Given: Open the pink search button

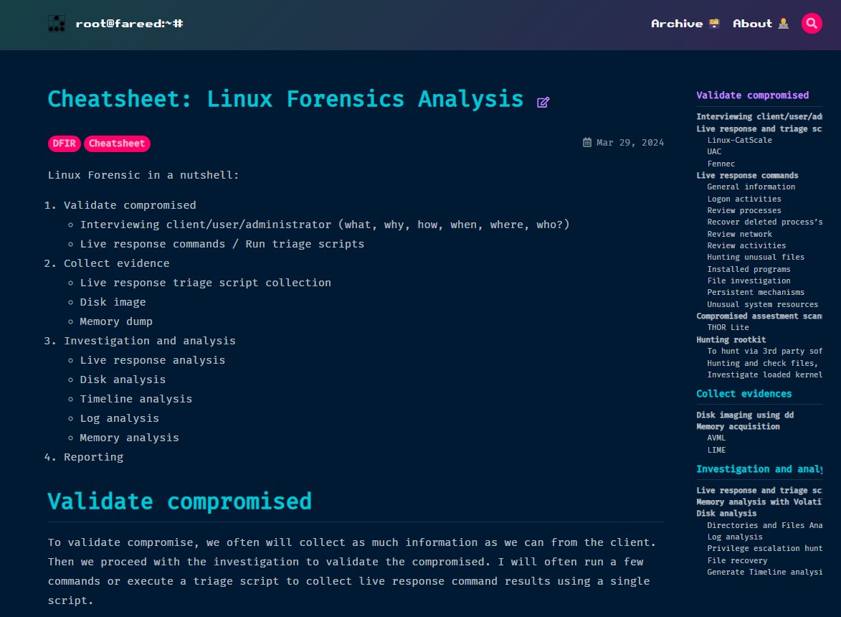Looking at the screenshot, I should pos(812,24).
